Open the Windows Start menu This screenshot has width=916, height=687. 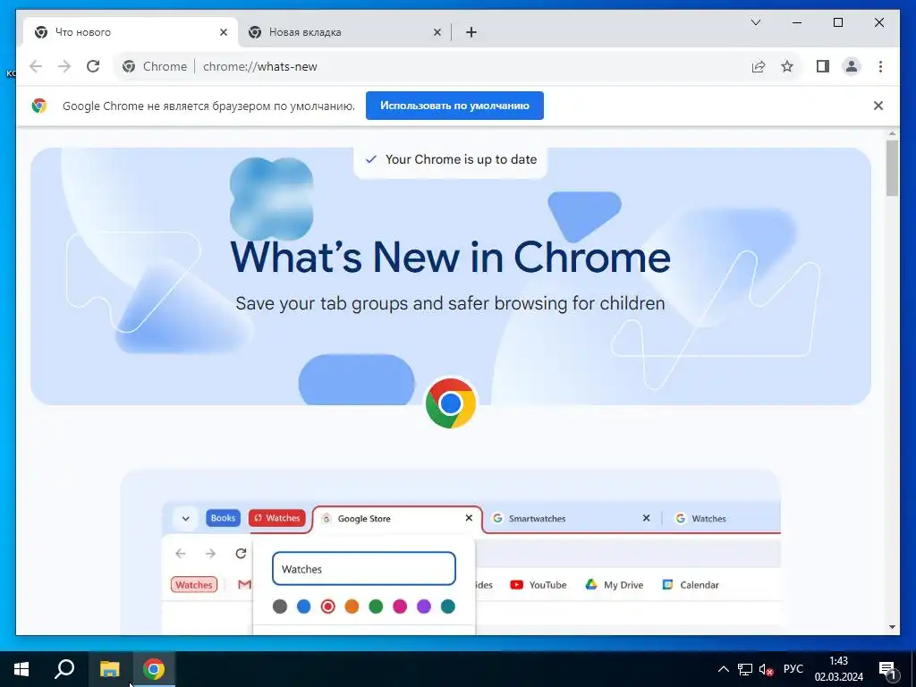click(21, 669)
